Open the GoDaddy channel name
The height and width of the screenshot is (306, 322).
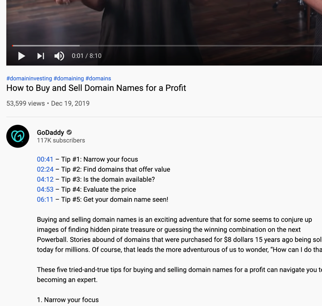pos(51,132)
